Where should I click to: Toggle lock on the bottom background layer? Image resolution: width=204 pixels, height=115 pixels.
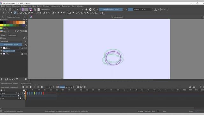tap(22, 54)
